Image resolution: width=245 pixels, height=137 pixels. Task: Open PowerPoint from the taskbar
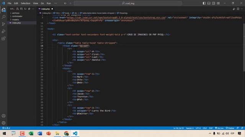49,134
